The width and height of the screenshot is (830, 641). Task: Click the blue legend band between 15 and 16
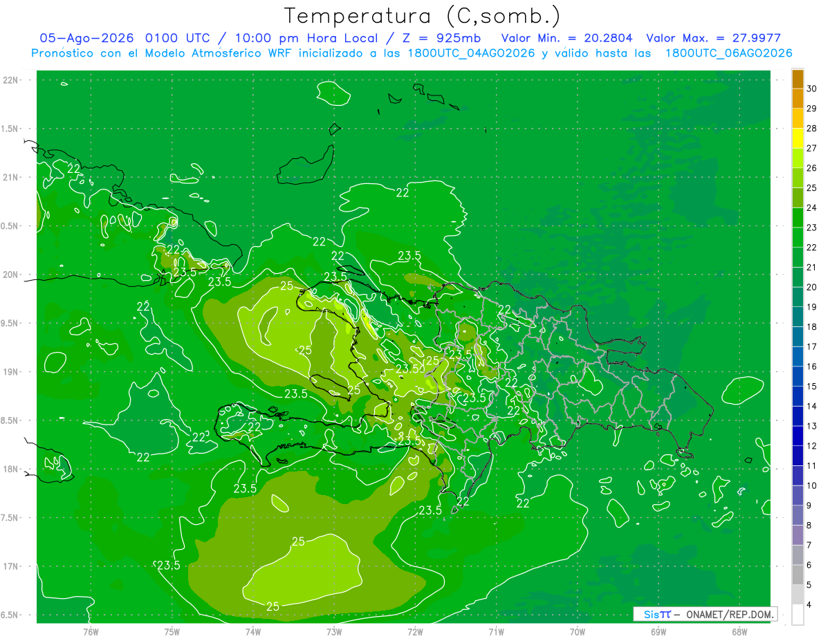click(797, 377)
